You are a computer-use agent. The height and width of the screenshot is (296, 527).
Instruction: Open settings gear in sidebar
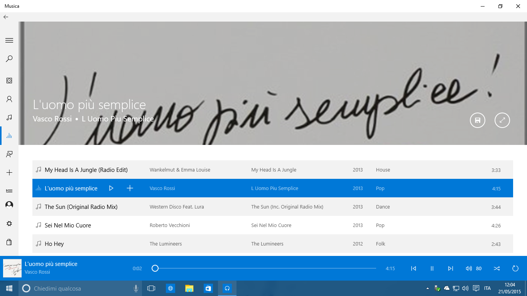tap(9, 224)
